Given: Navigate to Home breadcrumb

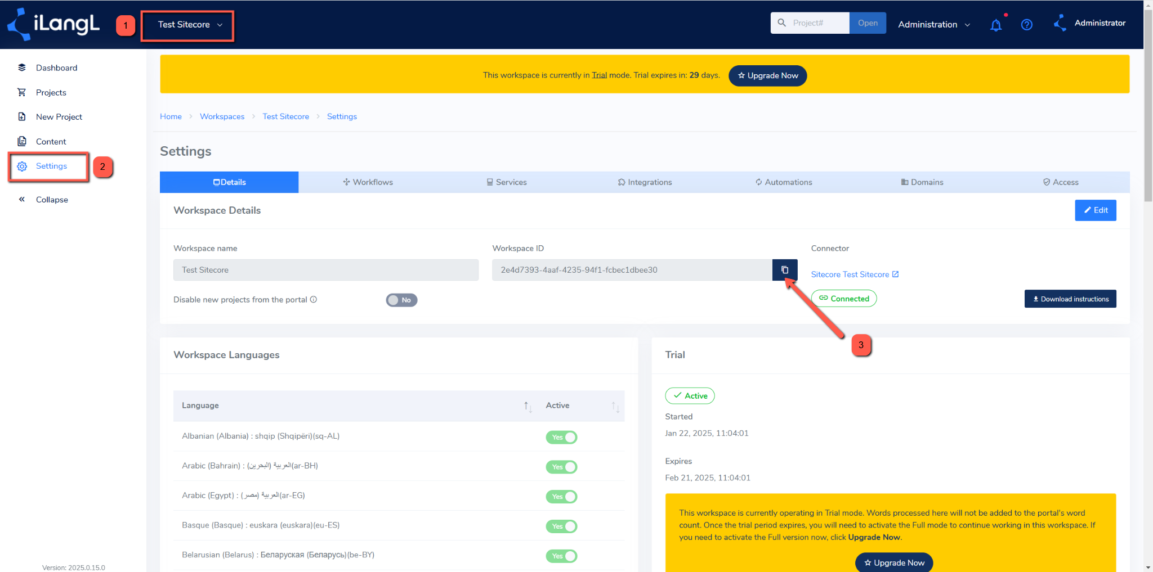Looking at the screenshot, I should point(171,116).
